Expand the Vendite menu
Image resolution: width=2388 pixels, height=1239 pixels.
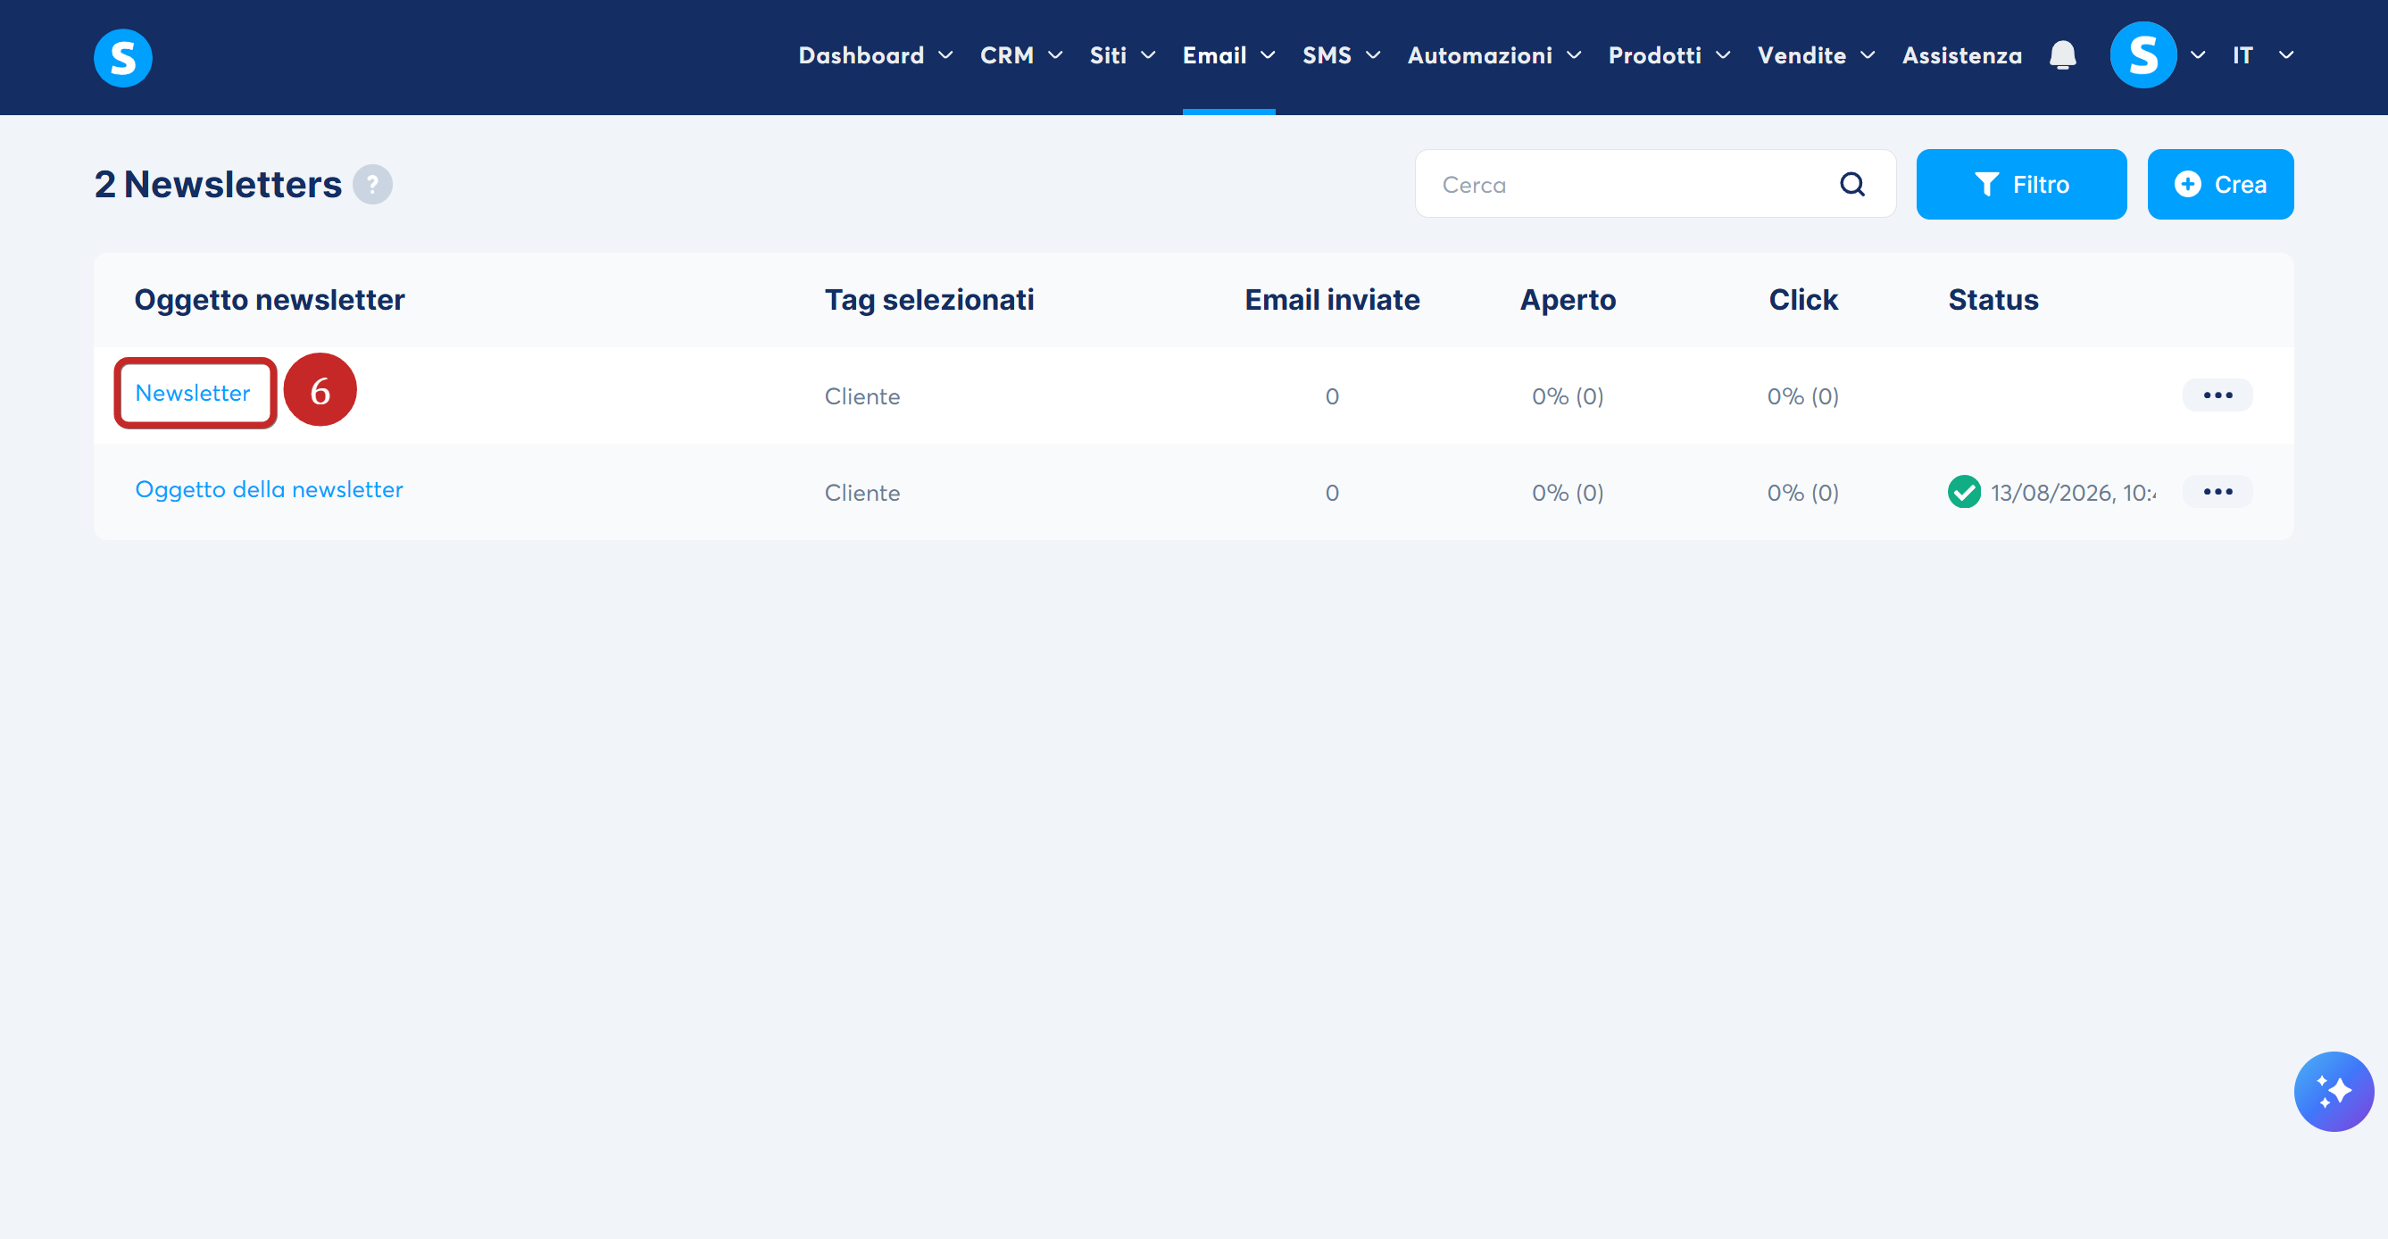point(1816,55)
